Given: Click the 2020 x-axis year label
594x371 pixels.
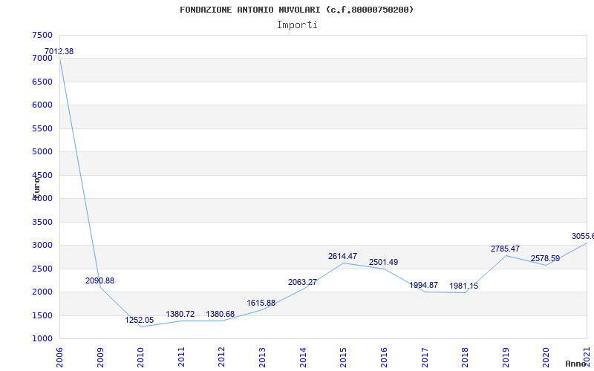Looking at the screenshot, I should 546,358.
